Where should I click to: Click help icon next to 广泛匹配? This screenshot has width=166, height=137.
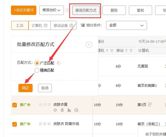pos(59,63)
